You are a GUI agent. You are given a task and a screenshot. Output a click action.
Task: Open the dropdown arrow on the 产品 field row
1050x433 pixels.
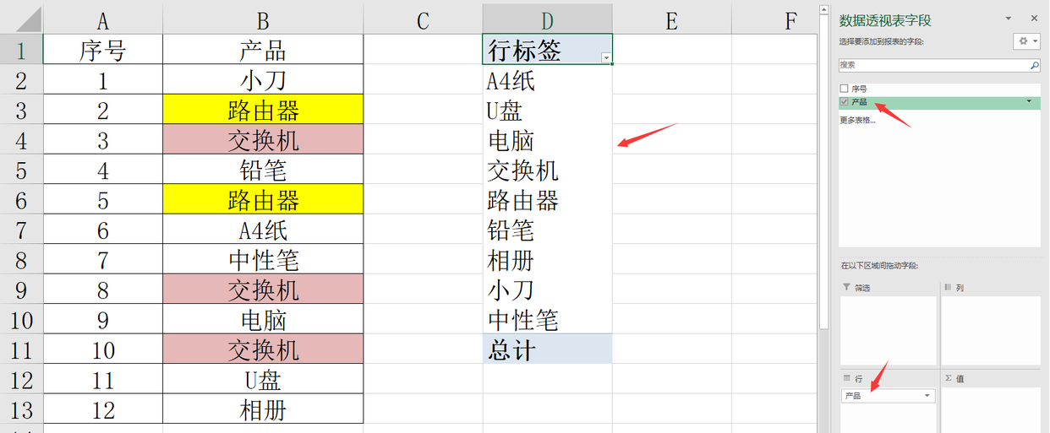[1029, 101]
